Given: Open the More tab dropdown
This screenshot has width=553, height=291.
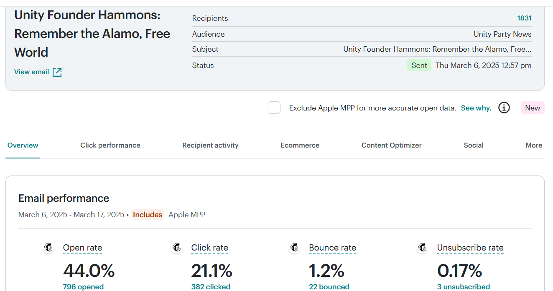Looking at the screenshot, I should coord(534,145).
